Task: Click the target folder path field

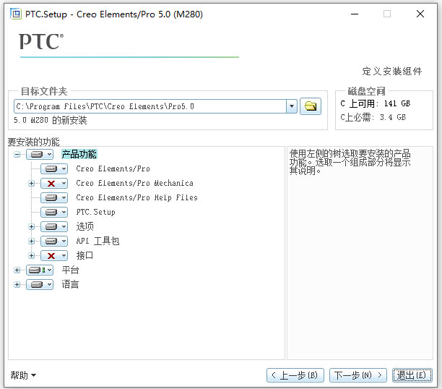Action: coord(150,106)
